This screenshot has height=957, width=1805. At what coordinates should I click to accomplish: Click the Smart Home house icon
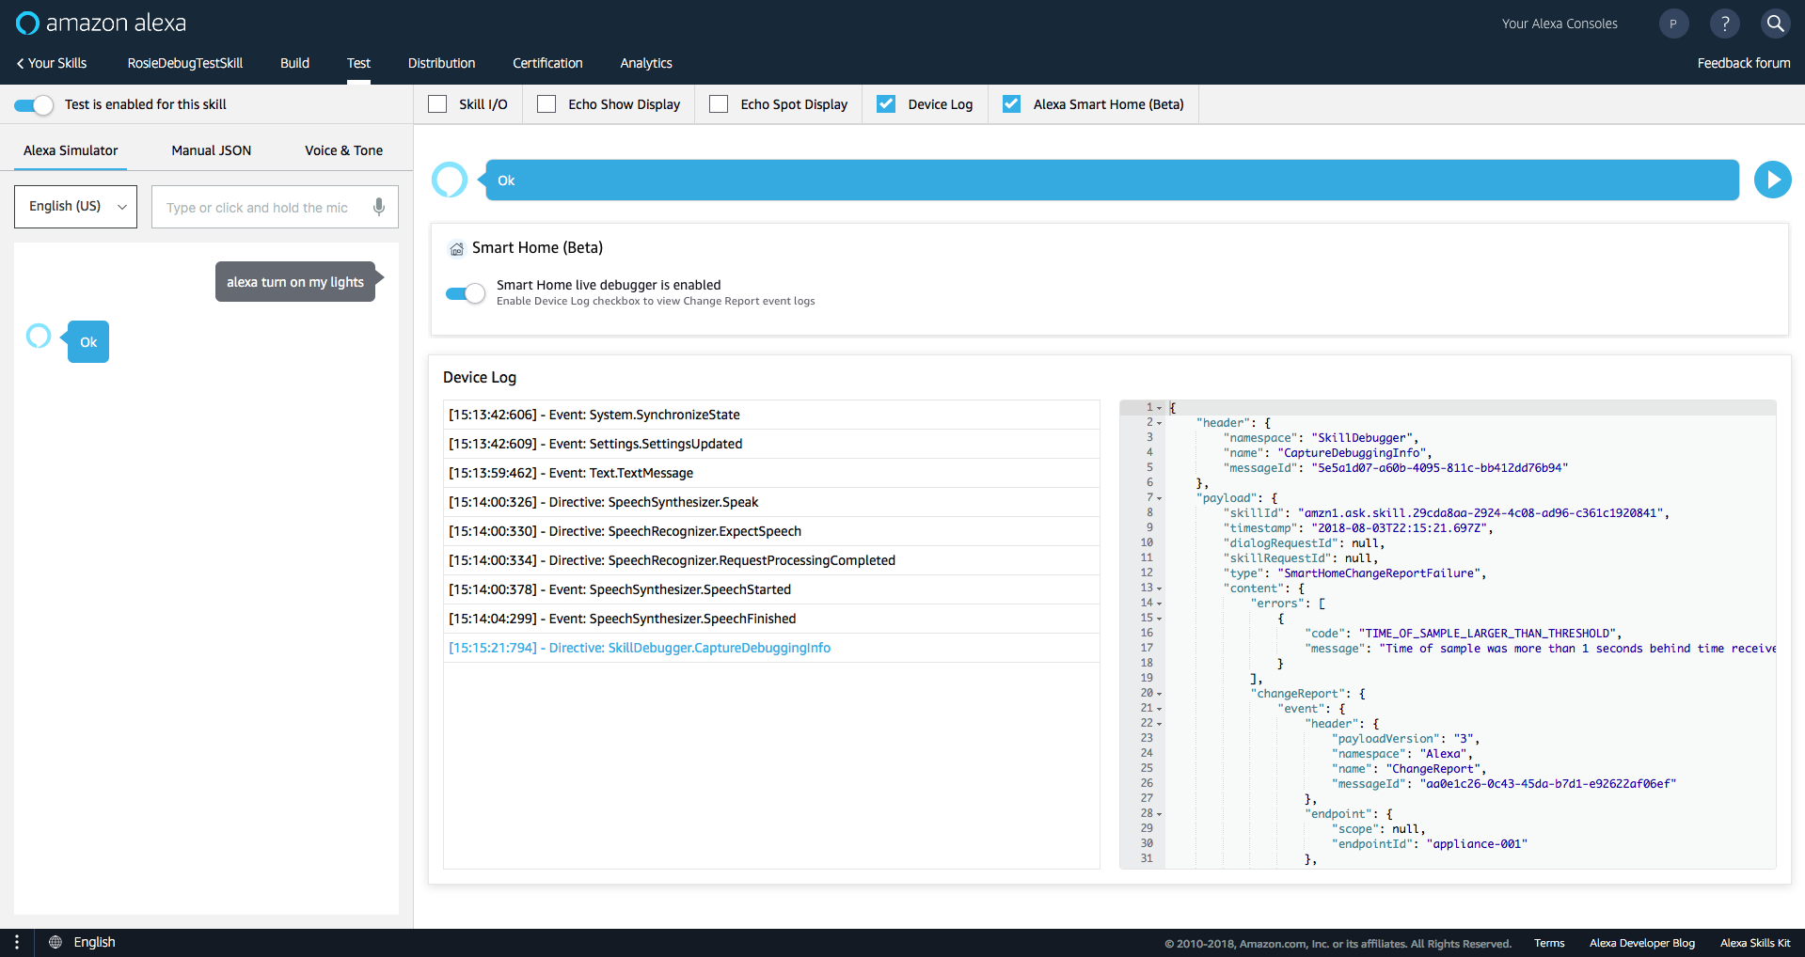(456, 248)
